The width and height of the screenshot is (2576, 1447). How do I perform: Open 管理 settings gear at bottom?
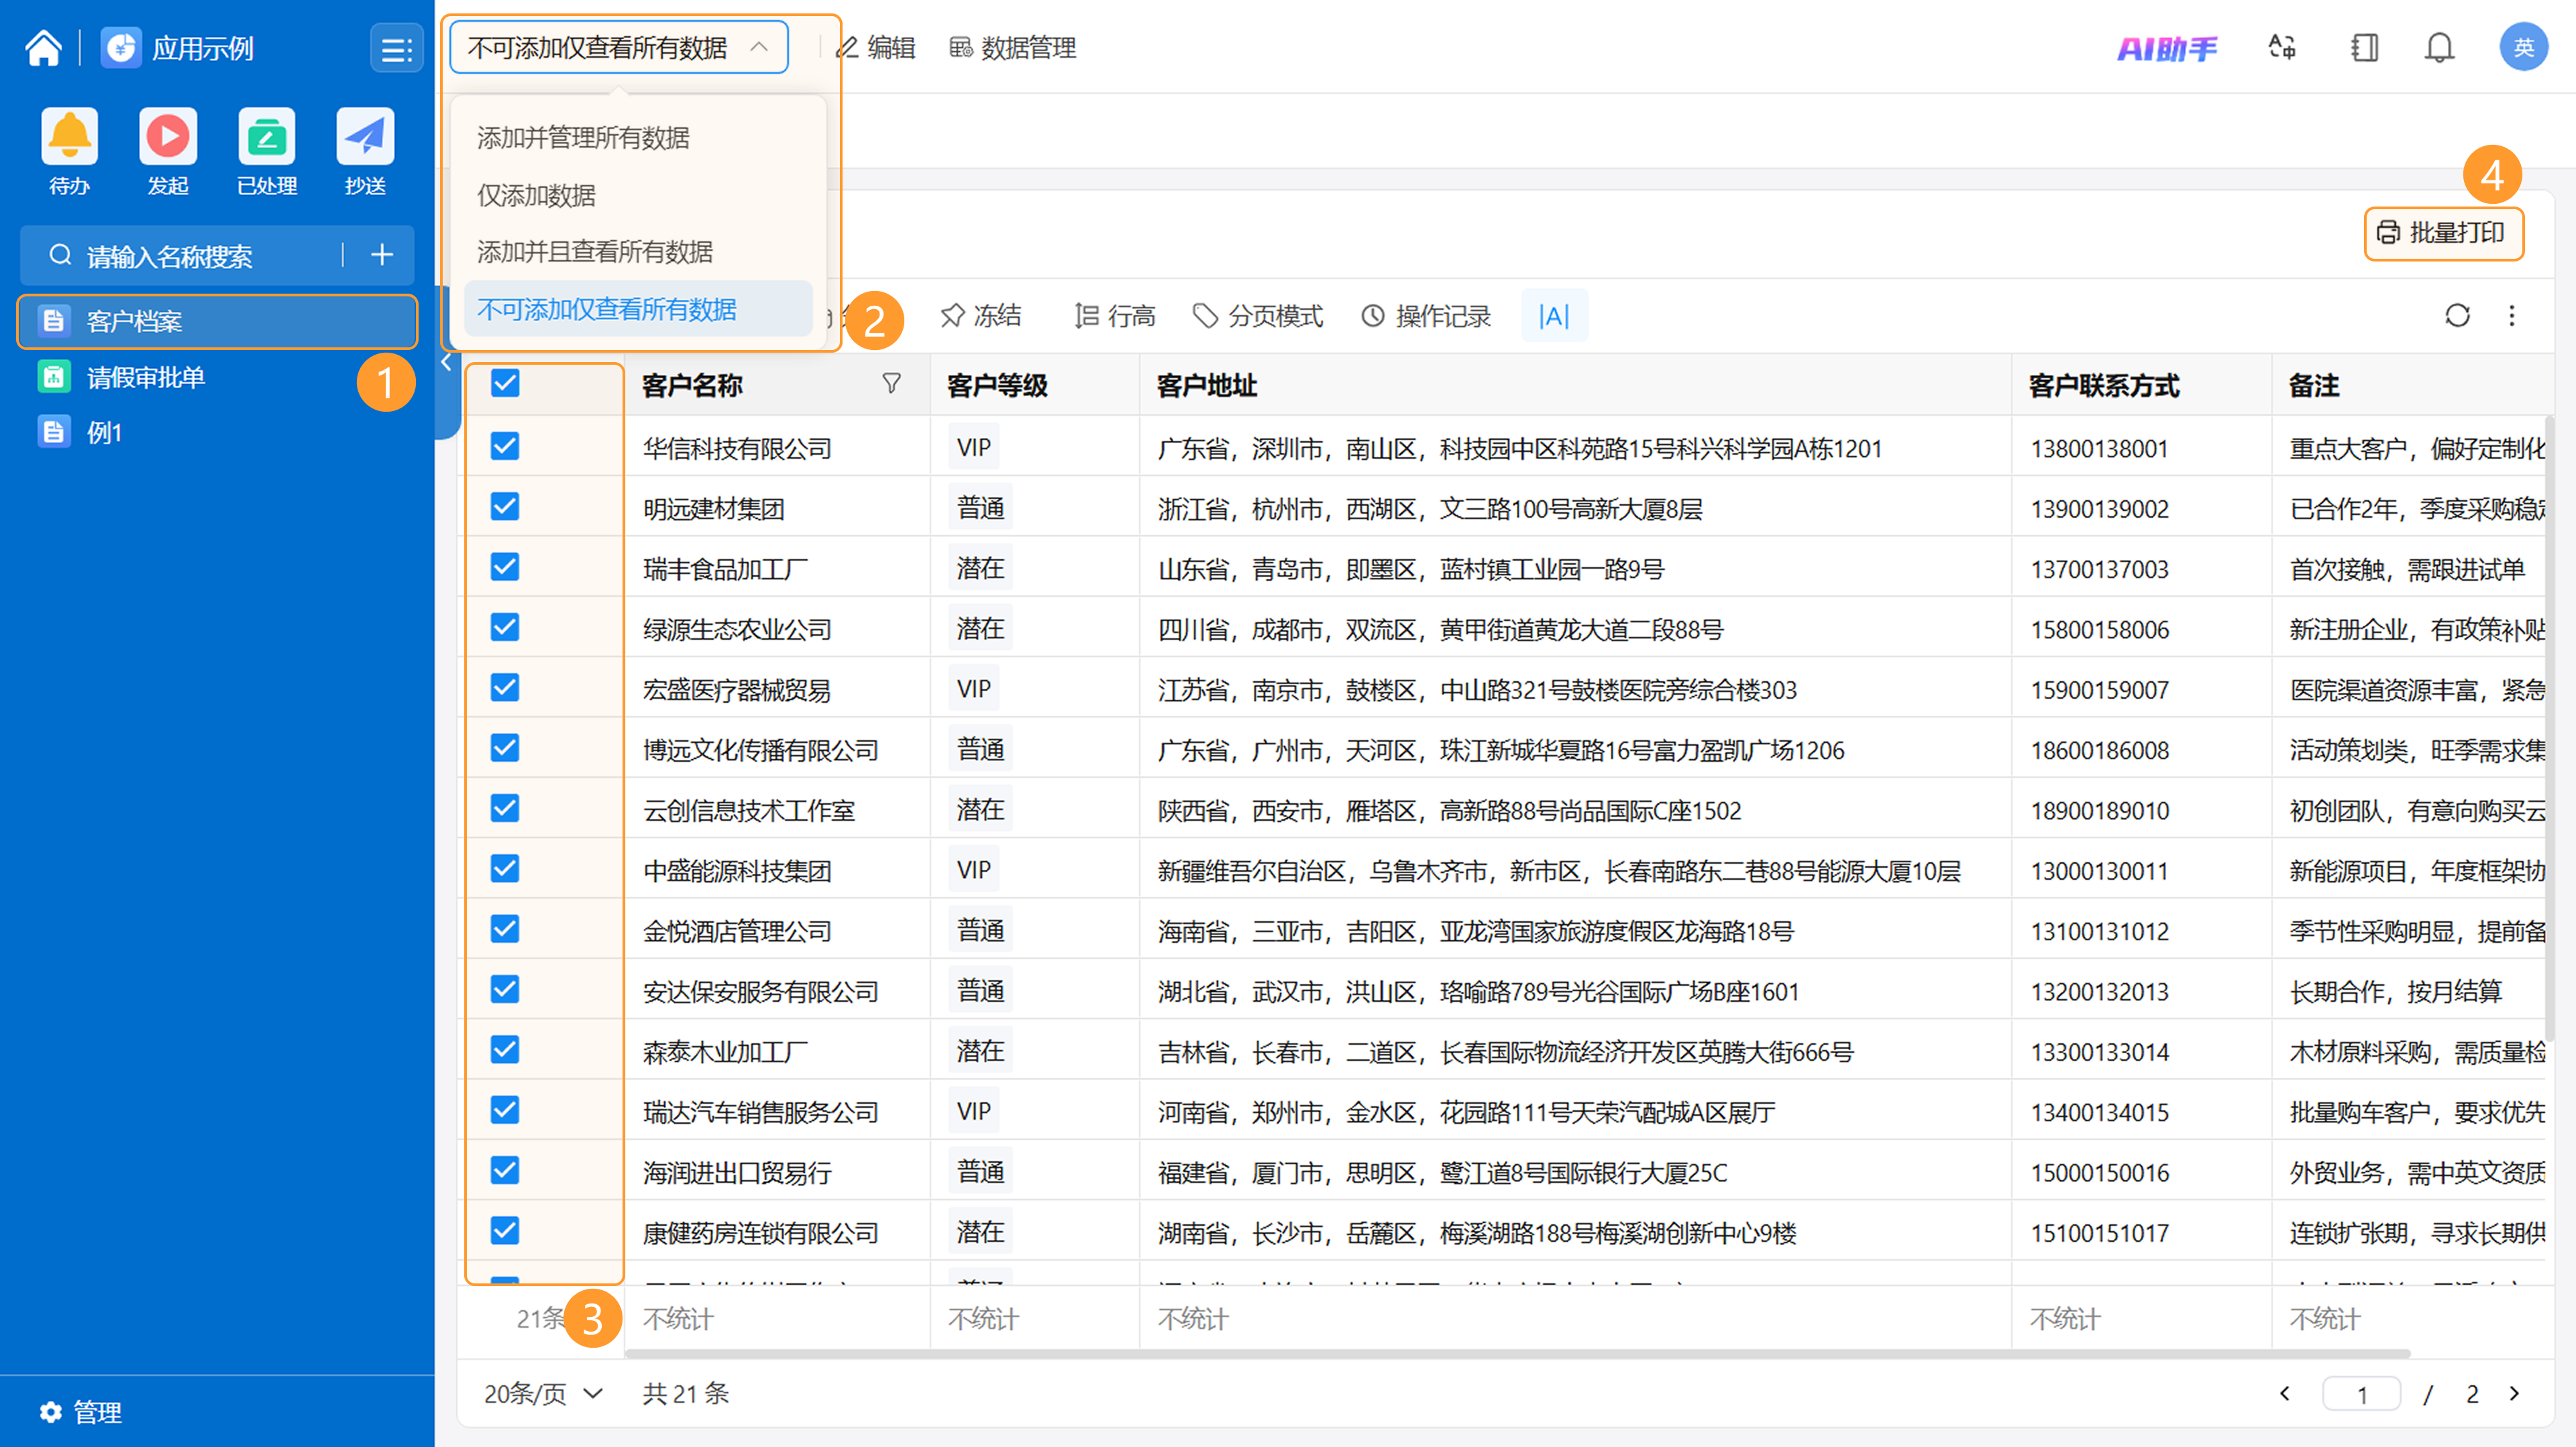(80, 1411)
